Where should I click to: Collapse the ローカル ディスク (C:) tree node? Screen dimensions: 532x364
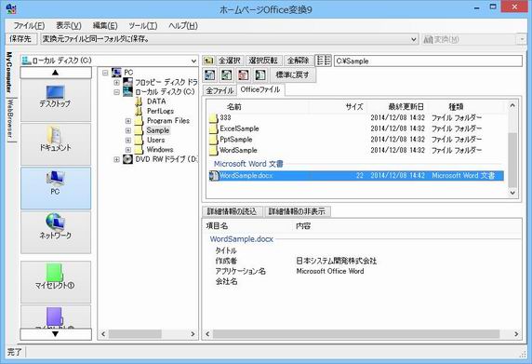pos(116,91)
